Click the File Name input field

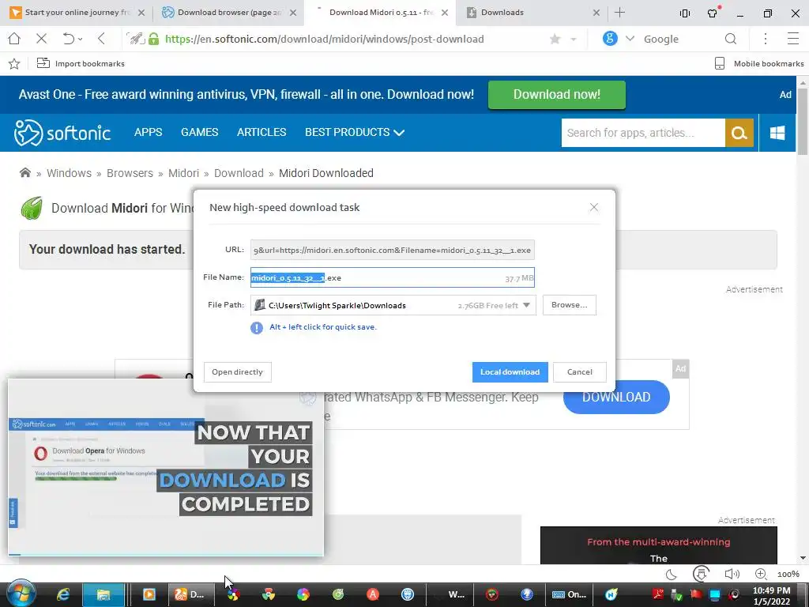[393, 277]
